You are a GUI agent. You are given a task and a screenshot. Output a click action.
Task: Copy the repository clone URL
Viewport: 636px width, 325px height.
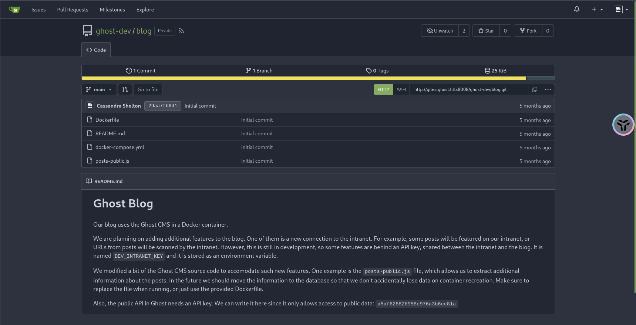pos(534,89)
